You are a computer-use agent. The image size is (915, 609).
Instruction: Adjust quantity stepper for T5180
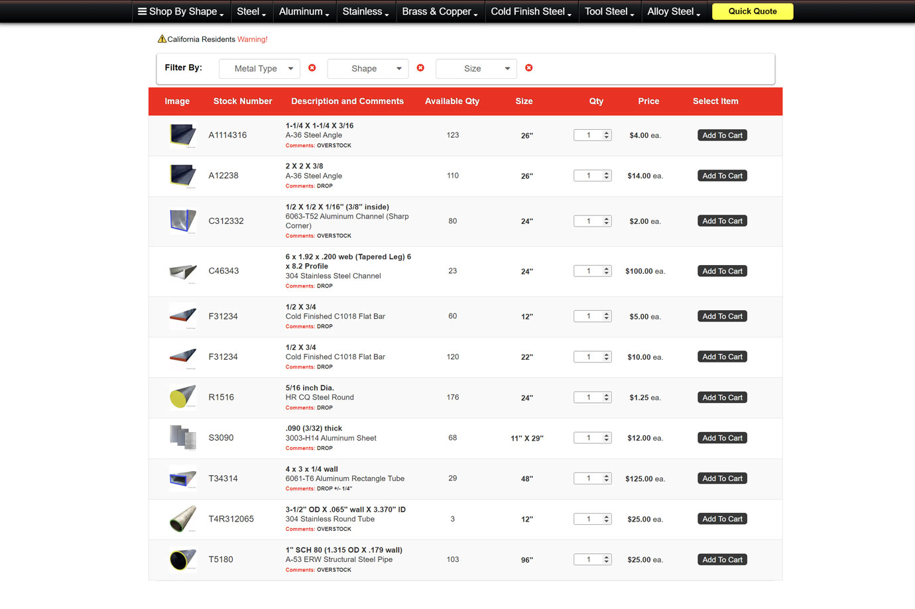[607, 560]
